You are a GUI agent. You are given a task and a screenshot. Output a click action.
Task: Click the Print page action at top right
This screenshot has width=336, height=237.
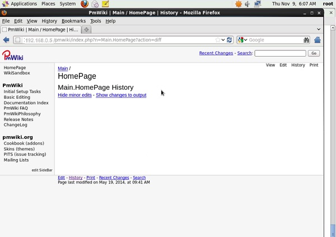(314, 65)
